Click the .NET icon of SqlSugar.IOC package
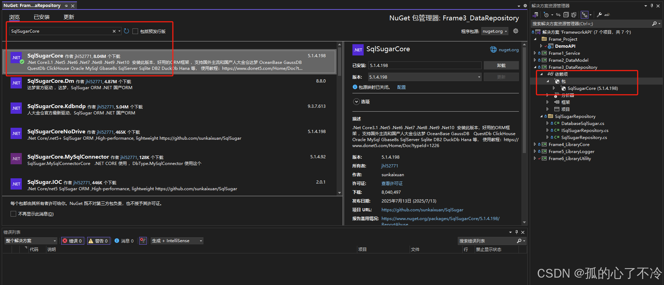 [16, 184]
